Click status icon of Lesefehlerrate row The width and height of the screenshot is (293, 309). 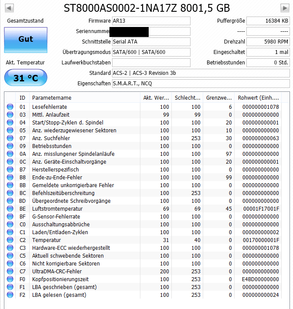click(x=10, y=107)
